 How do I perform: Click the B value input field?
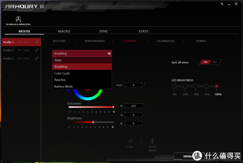(133, 123)
